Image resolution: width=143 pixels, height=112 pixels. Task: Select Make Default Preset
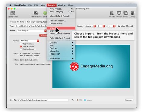(61, 16)
